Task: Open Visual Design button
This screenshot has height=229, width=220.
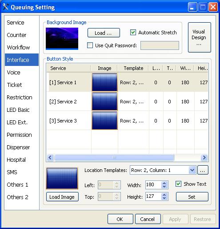Action: point(200,37)
